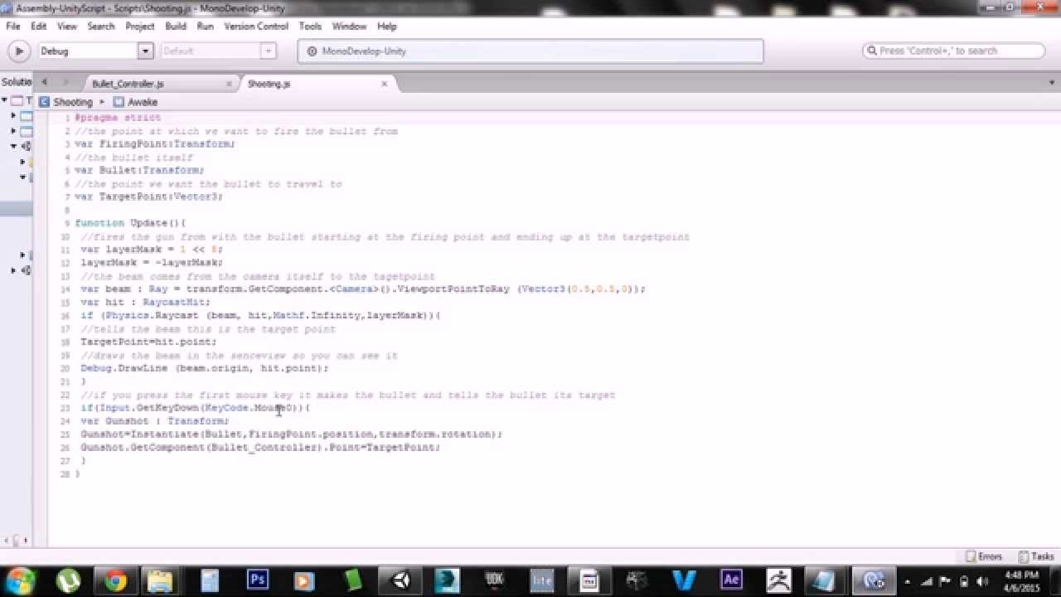
Task: Navigate tabs back with left arrow
Action: pyautogui.click(x=44, y=82)
